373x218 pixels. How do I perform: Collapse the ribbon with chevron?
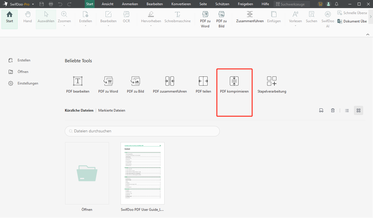coord(368,34)
